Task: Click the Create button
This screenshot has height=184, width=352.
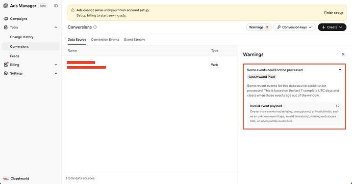Action: point(332,27)
